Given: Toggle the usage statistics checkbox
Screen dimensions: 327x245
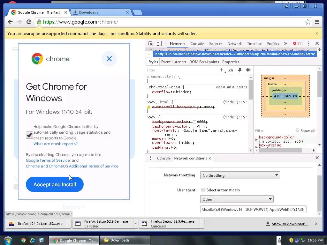Looking at the screenshot, I should pos(29,135).
